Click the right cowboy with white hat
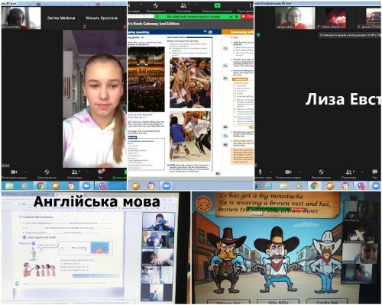Viewport: 382px width, 305px height. coord(327,261)
